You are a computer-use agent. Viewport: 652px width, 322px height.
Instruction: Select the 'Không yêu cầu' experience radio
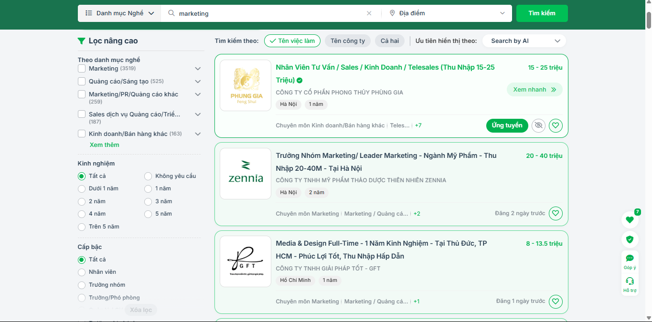[x=148, y=176]
